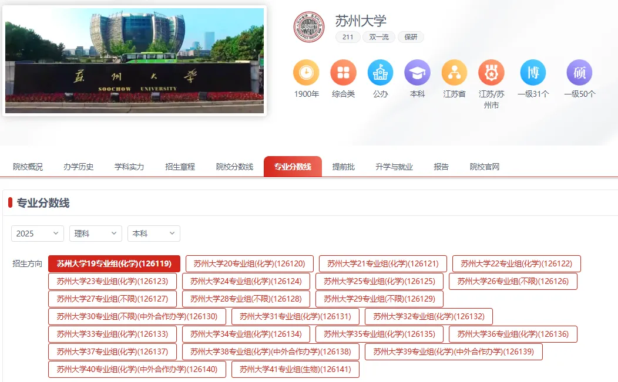Image resolution: width=618 pixels, height=382 pixels.
Task: Open the 理科 subject dropdown
Action: tap(96, 234)
